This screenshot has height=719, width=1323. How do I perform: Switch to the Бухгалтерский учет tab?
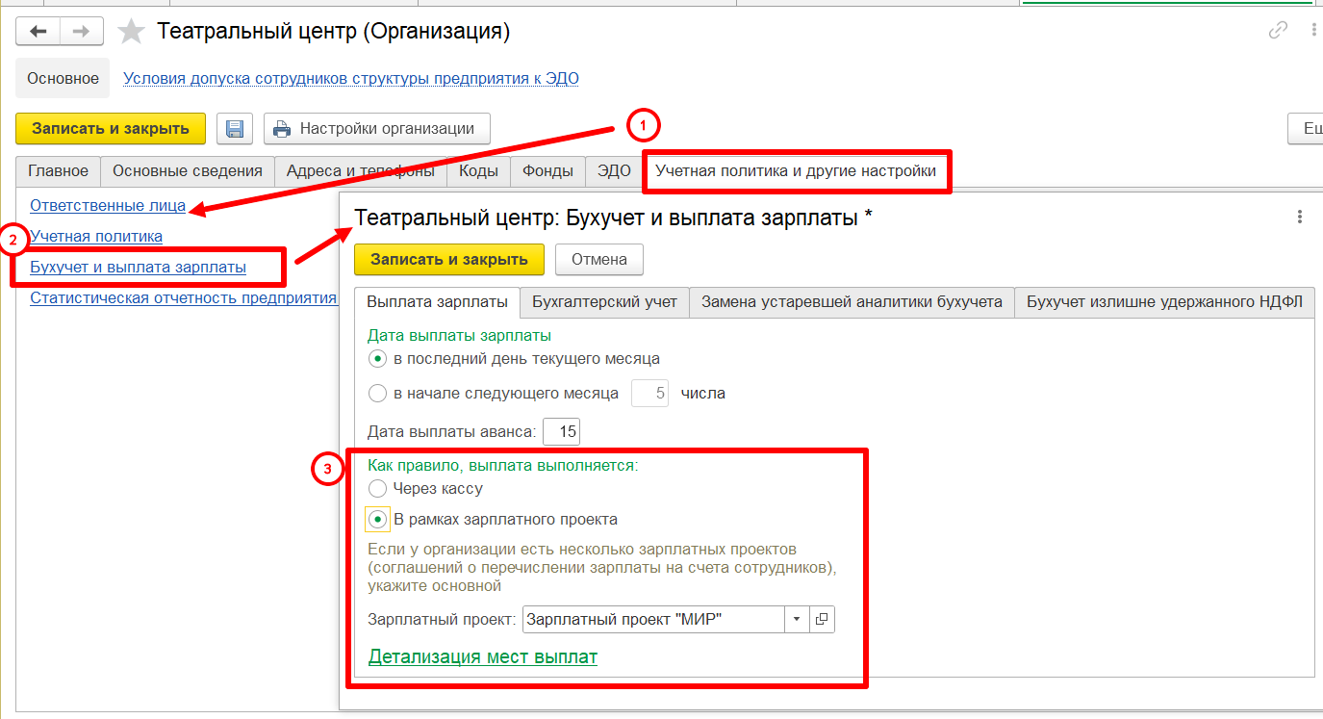click(x=604, y=302)
